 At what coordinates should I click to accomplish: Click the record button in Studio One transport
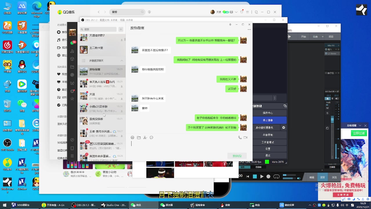[268, 176]
